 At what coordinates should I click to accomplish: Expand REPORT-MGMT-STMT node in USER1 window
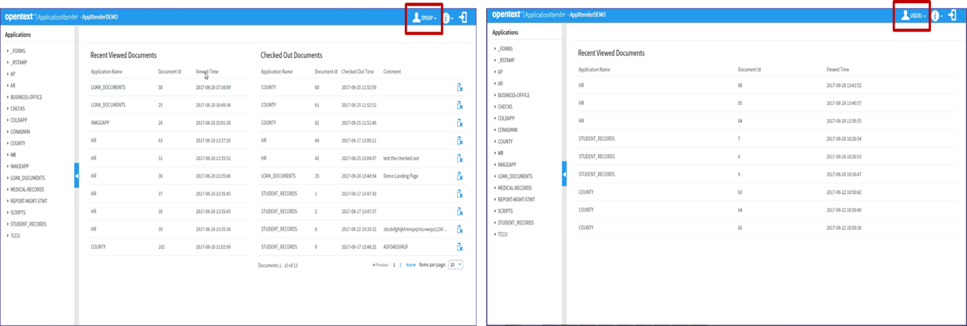(x=495, y=199)
